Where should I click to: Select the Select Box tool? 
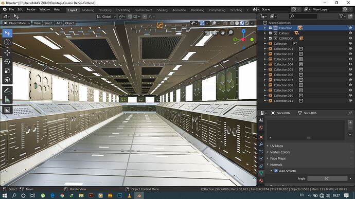point(7,33)
